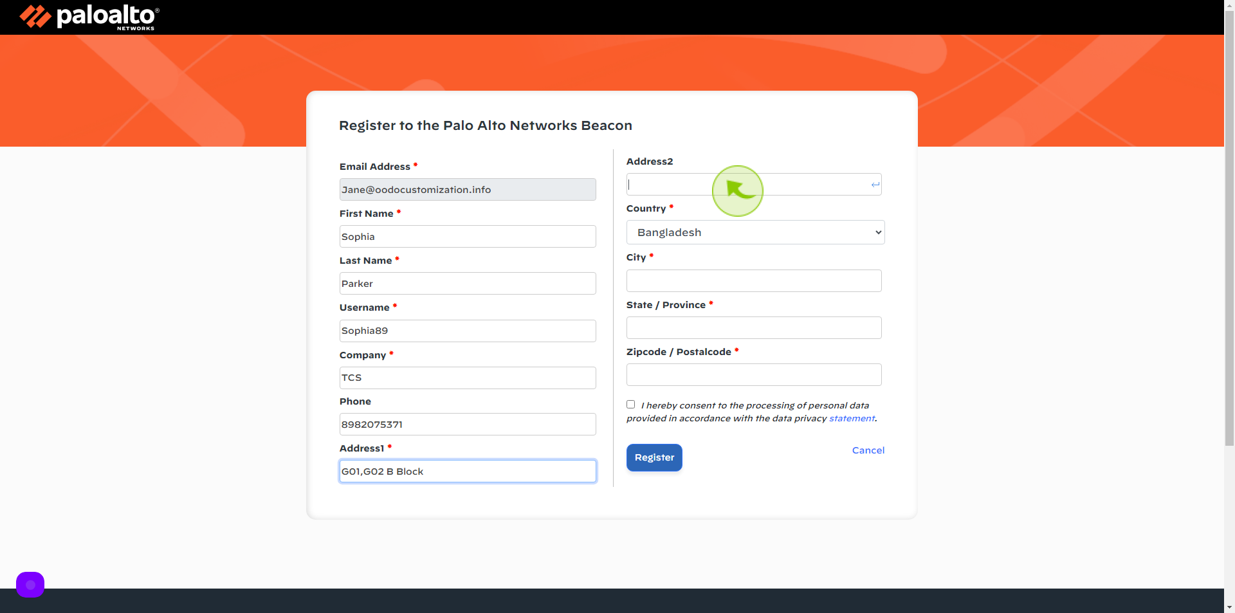The height and width of the screenshot is (613, 1235).
Task: Click the 'Country' label
Action: pyautogui.click(x=646, y=208)
